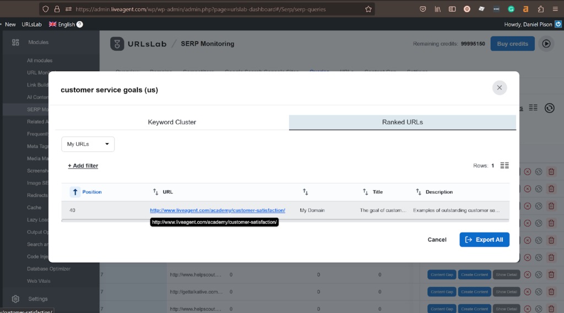Click the SERP Monitoring breadcrumb title
Screen dimensions: 564x313
[207, 44]
